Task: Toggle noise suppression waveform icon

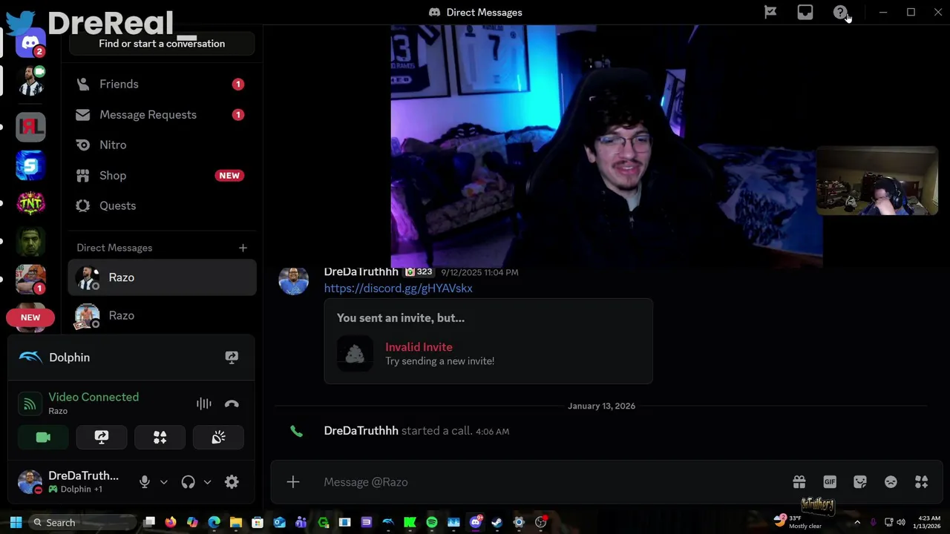Action: tap(203, 404)
